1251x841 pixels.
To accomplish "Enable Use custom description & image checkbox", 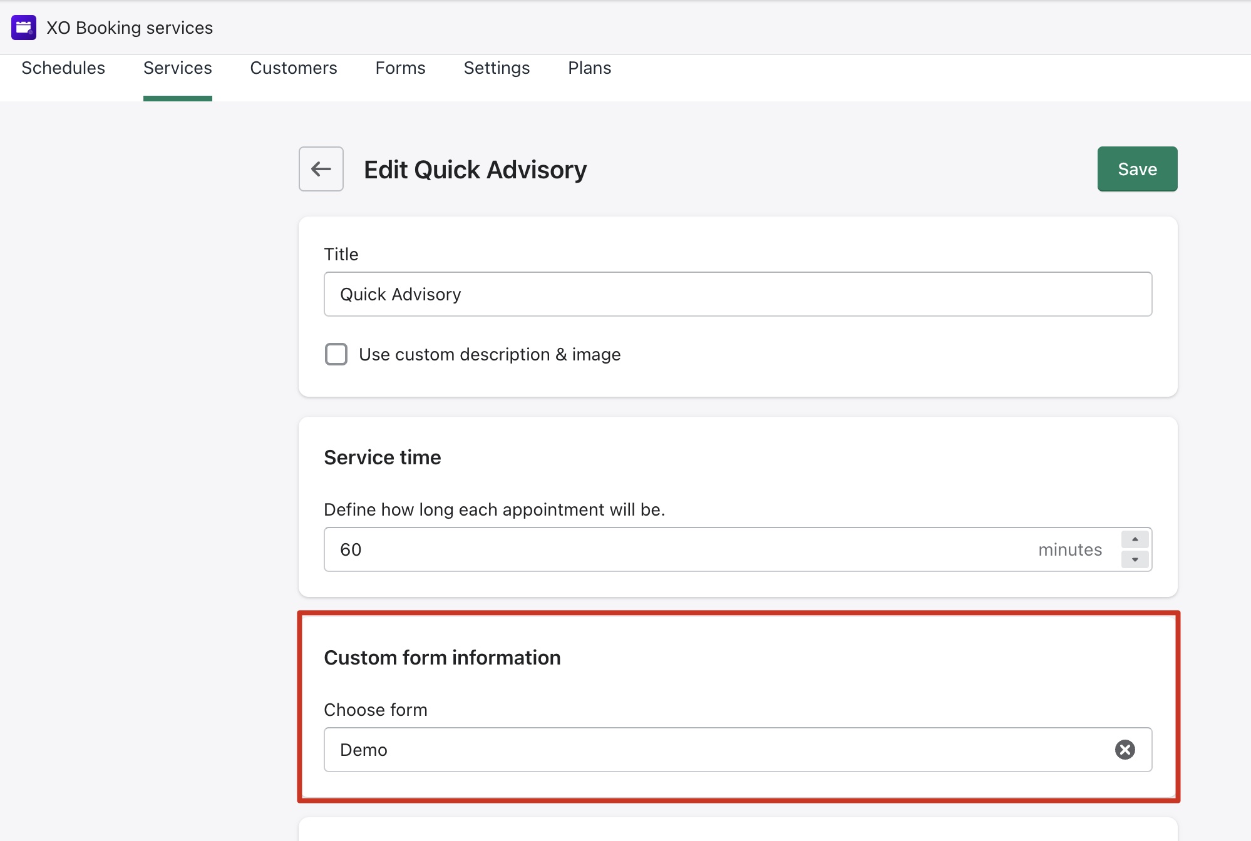I will tap(336, 354).
